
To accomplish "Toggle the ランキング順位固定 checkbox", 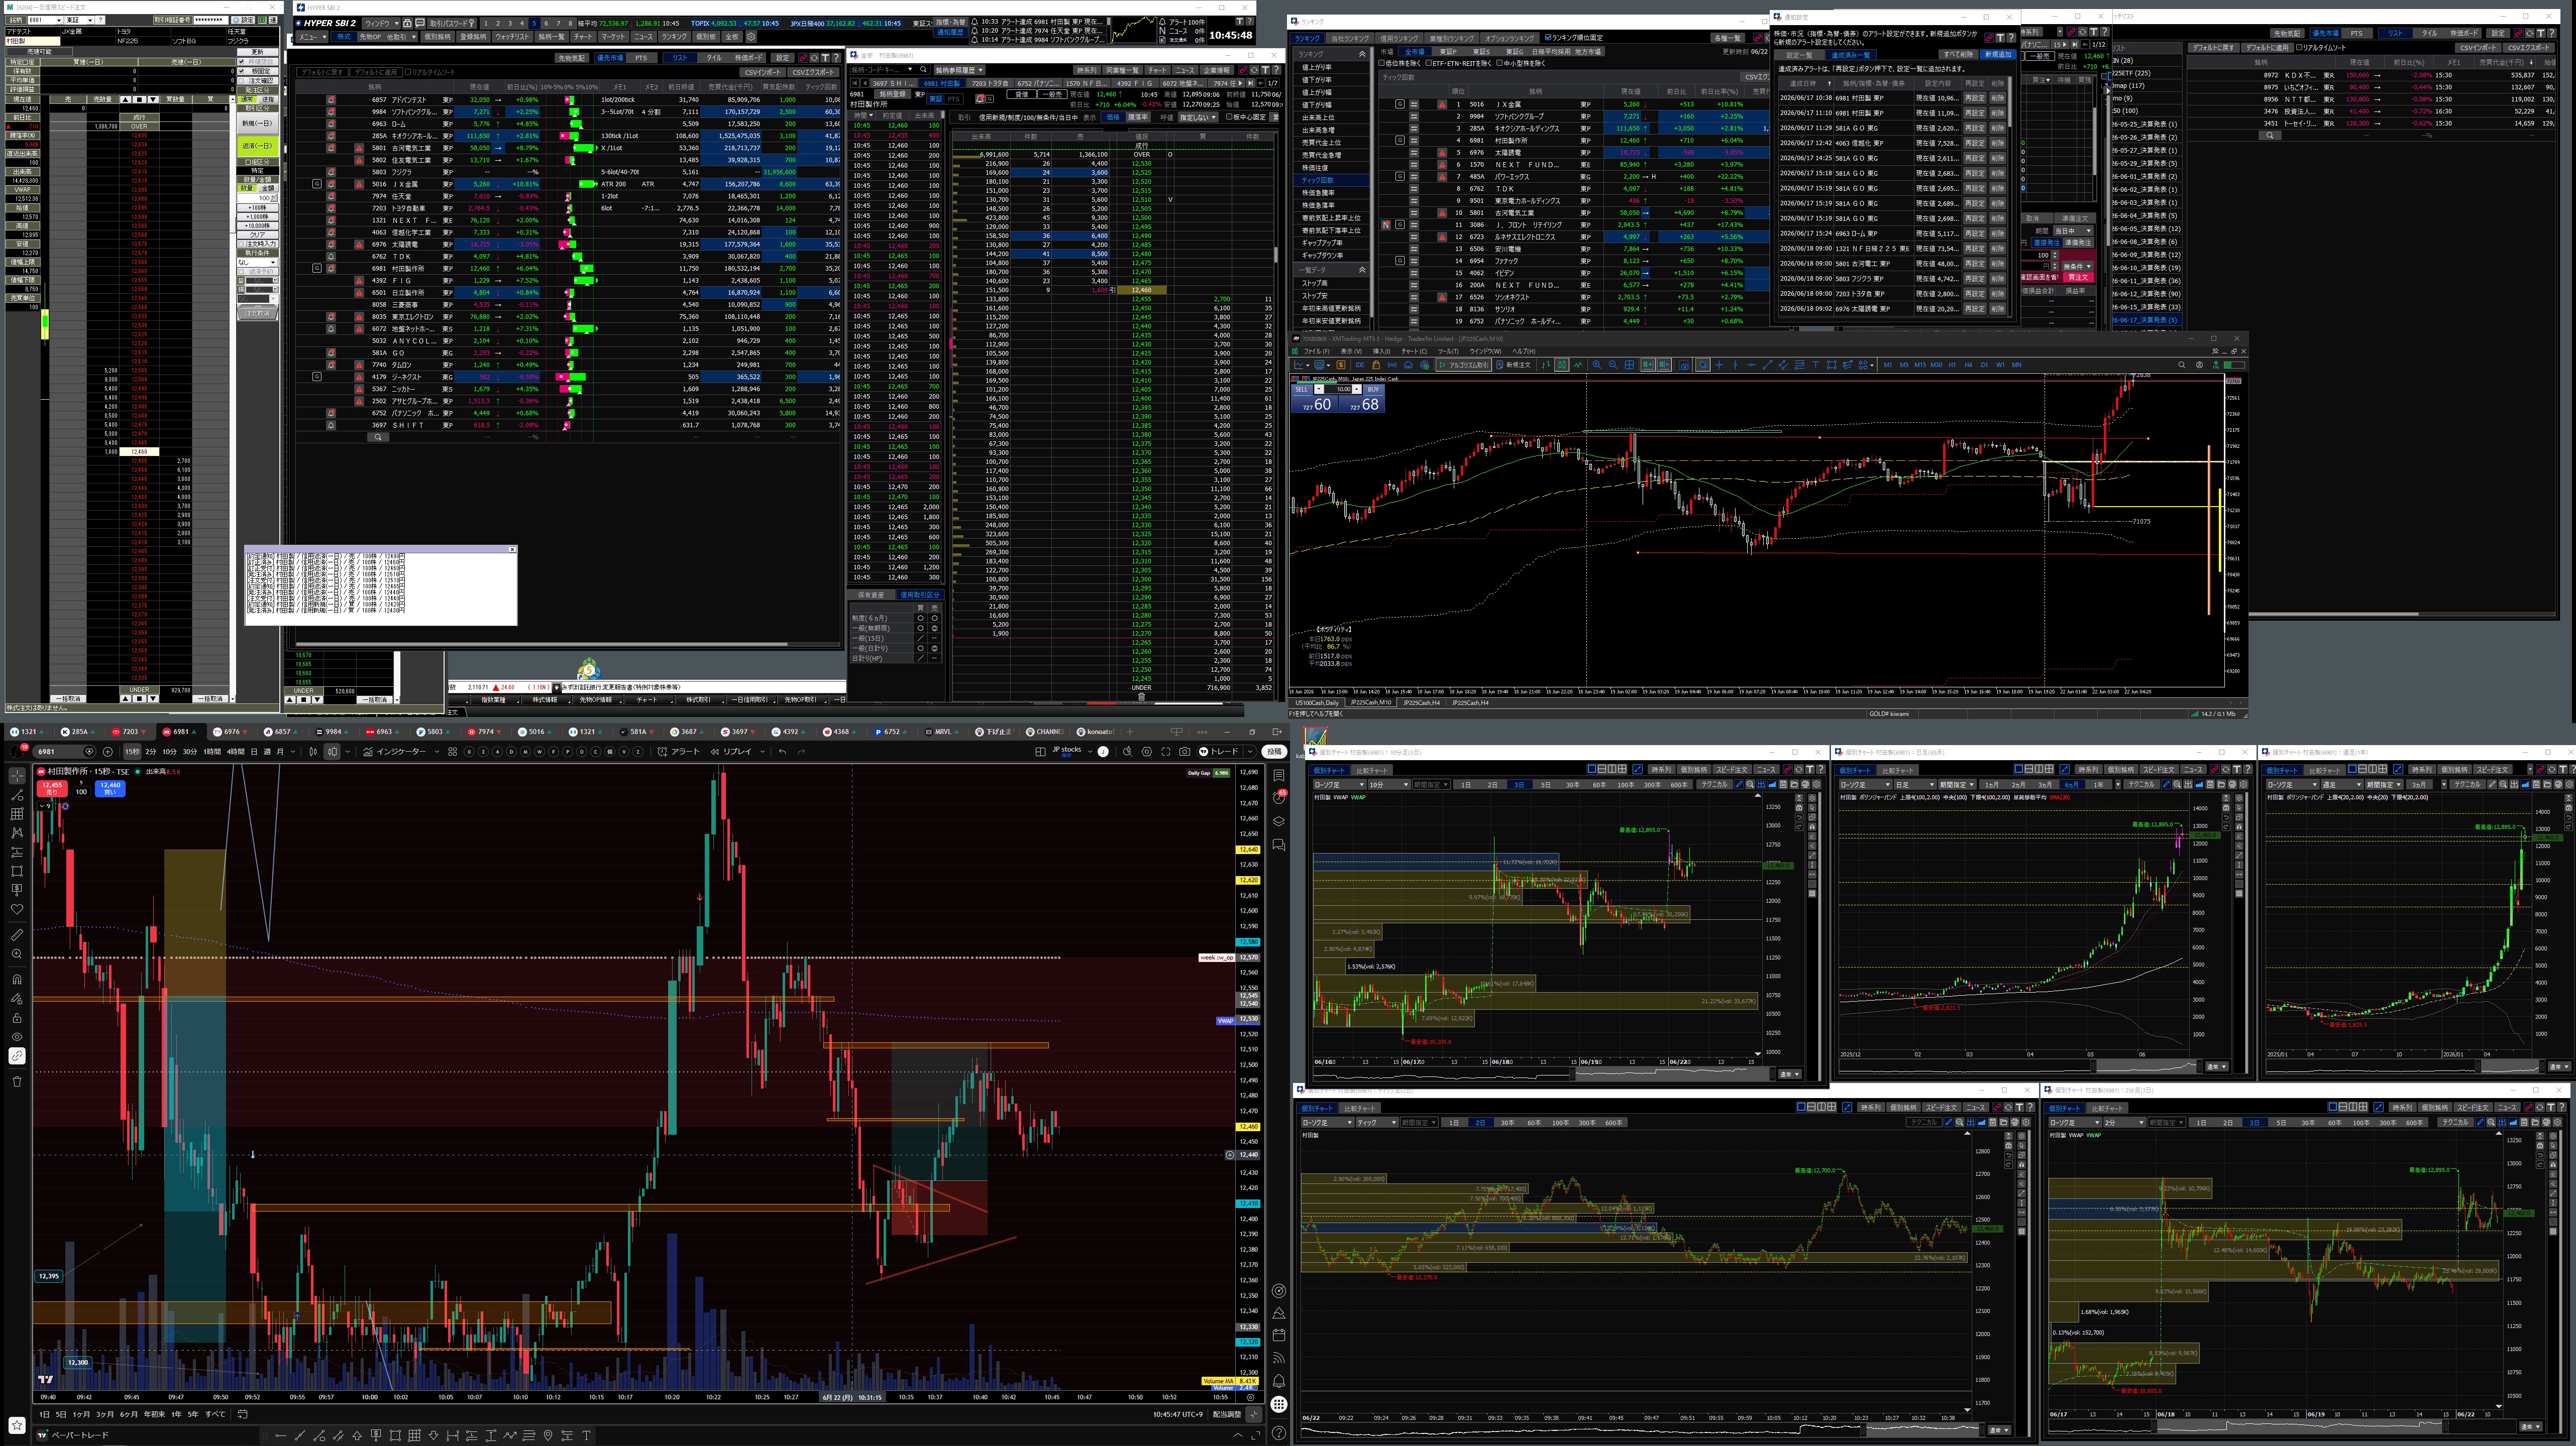I will pyautogui.click(x=1548, y=38).
